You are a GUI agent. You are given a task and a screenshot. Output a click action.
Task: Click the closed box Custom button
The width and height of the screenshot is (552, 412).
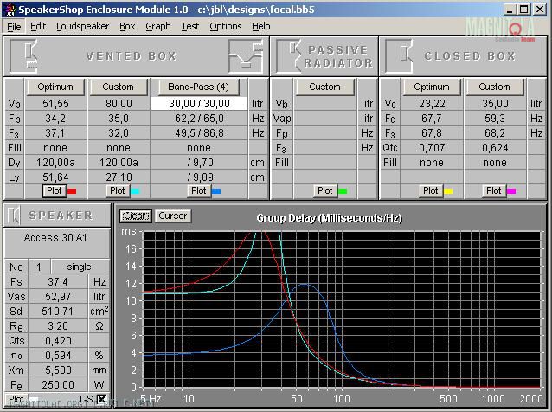(x=494, y=87)
